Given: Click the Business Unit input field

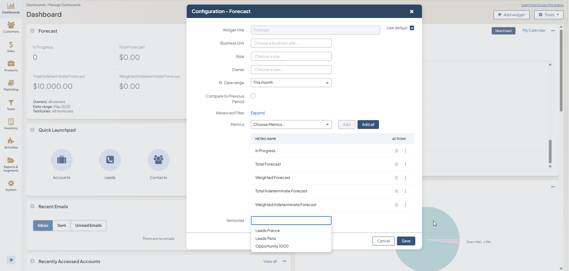Looking at the screenshot, I should (291, 43).
